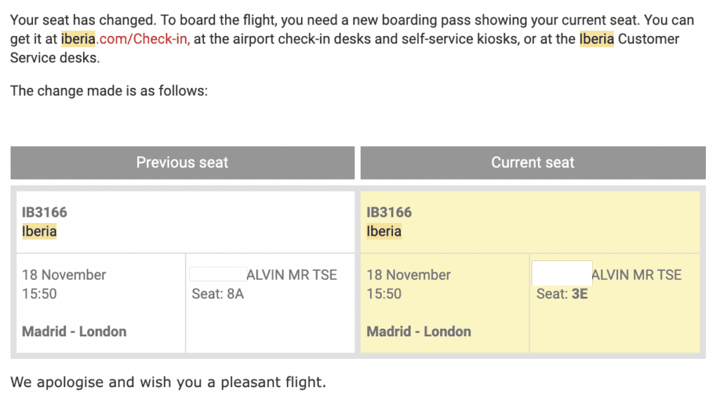The height and width of the screenshot is (406, 720).
Task: Click the Previous seat column header
Action: [182, 163]
